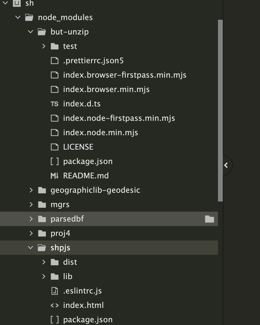Select the node_modules folder name
The height and width of the screenshot is (325, 260).
[65, 17]
